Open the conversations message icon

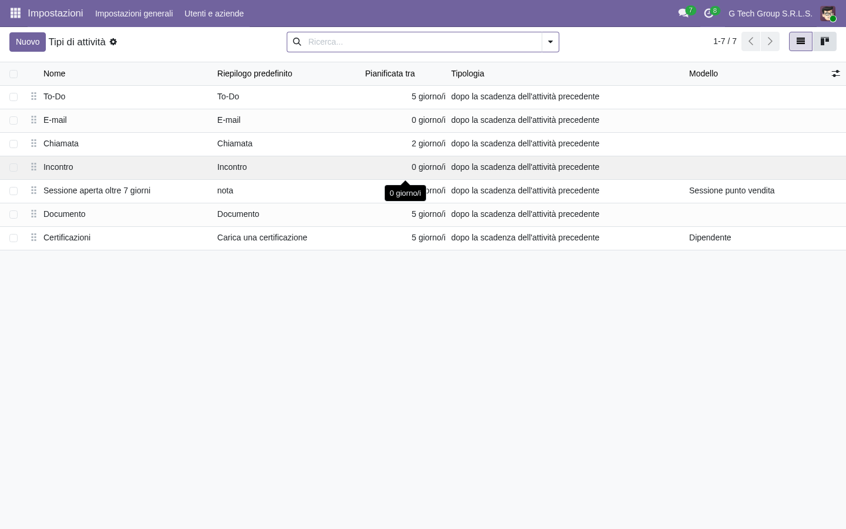[683, 13]
